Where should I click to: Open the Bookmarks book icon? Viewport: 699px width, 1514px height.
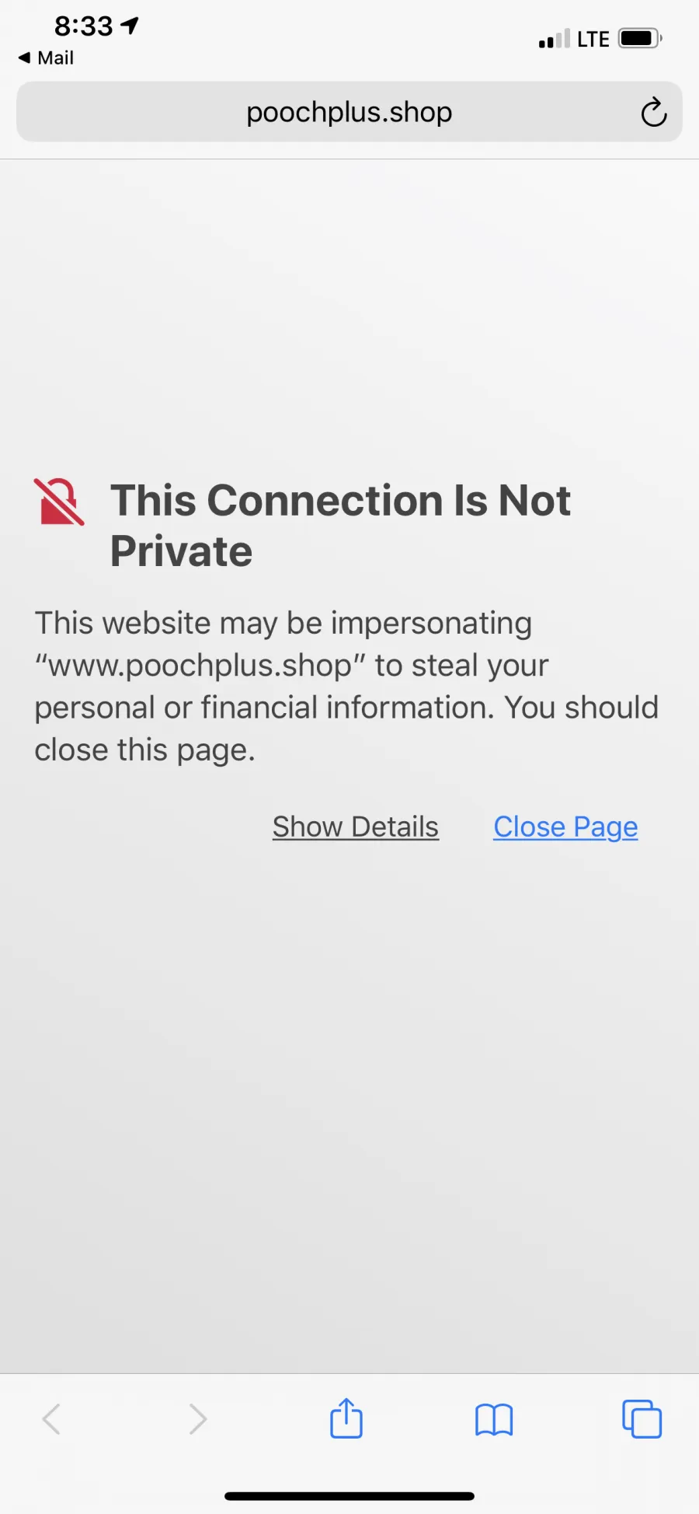494,1420
